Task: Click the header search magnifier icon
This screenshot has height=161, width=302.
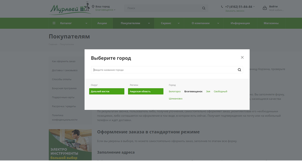Action: pyautogui.click(x=204, y=8)
